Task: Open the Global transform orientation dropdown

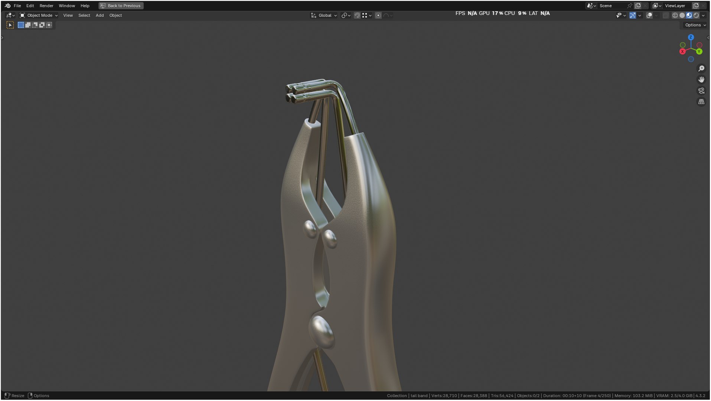Action: click(324, 15)
